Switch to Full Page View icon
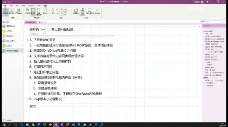Screen dimensions: 228x127 pyautogui.click(x=12, y=11)
